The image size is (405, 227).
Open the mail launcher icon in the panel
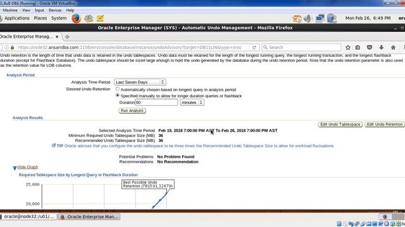coord(89,18)
